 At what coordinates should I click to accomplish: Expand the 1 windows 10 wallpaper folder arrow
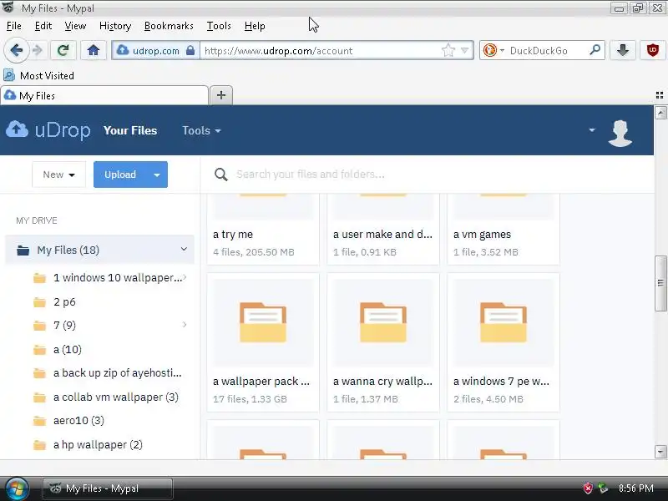185,278
